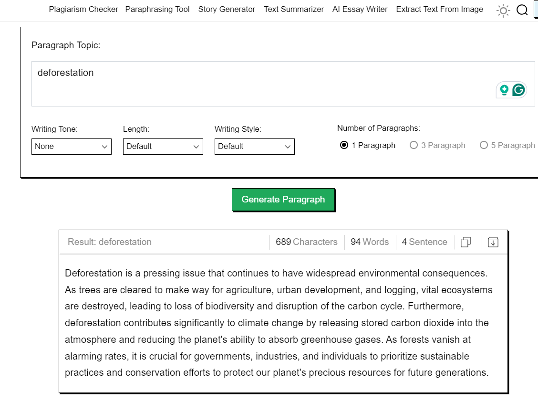Open the Writing Style dropdown
This screenshot has width=538, height=403.
[x=255, y=147]
